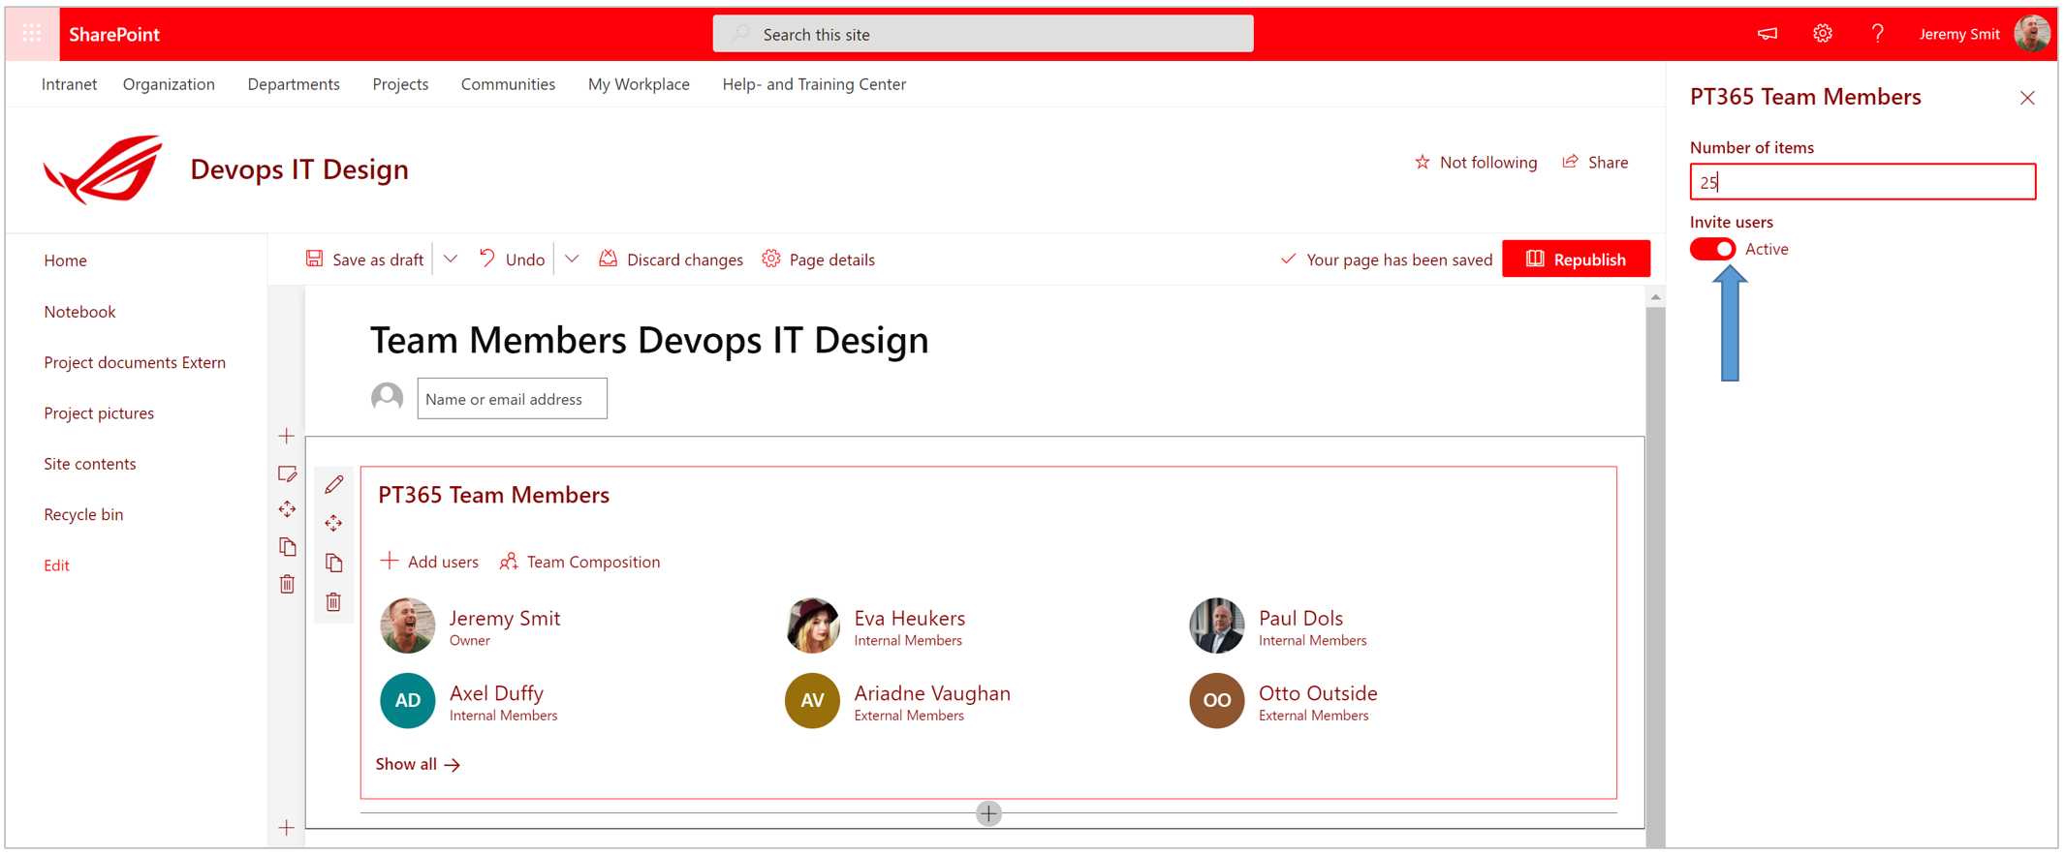
Task: Click the Show all link
Action: tap(418, 764)
